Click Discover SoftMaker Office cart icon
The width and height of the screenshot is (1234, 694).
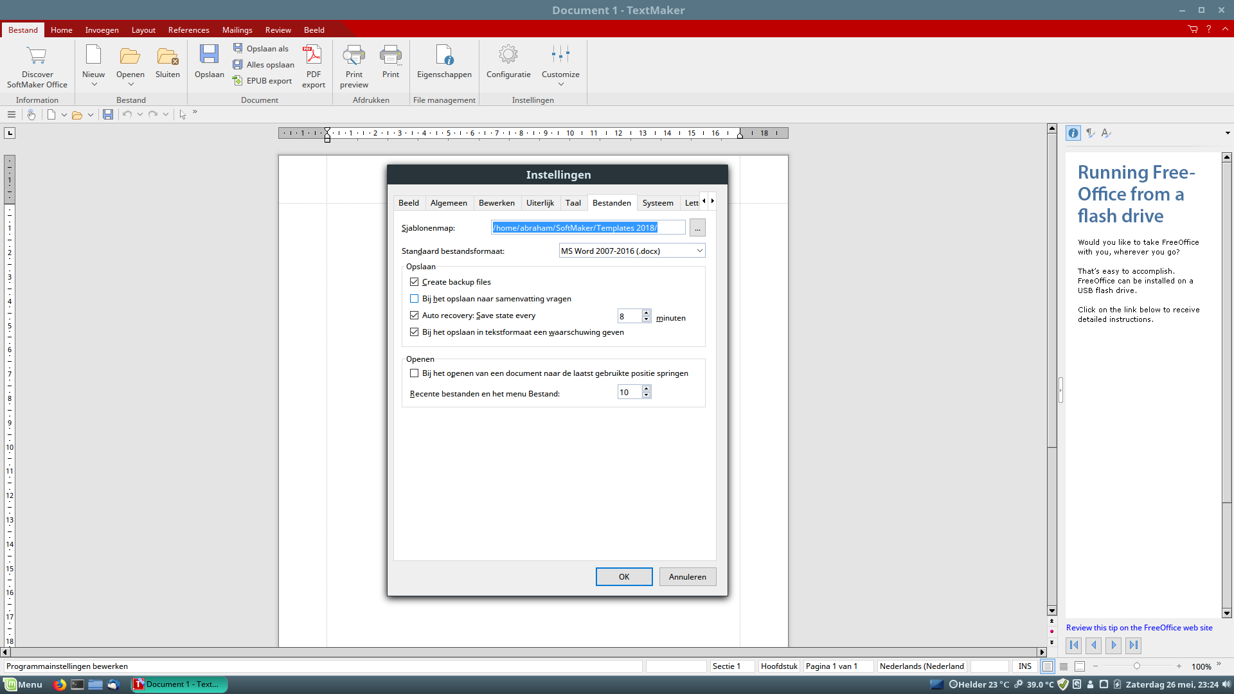click(37, 56)
